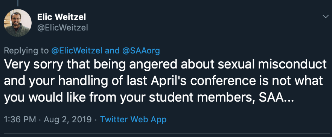Click the tweet line mentioning last April's conference

[163, 81]
